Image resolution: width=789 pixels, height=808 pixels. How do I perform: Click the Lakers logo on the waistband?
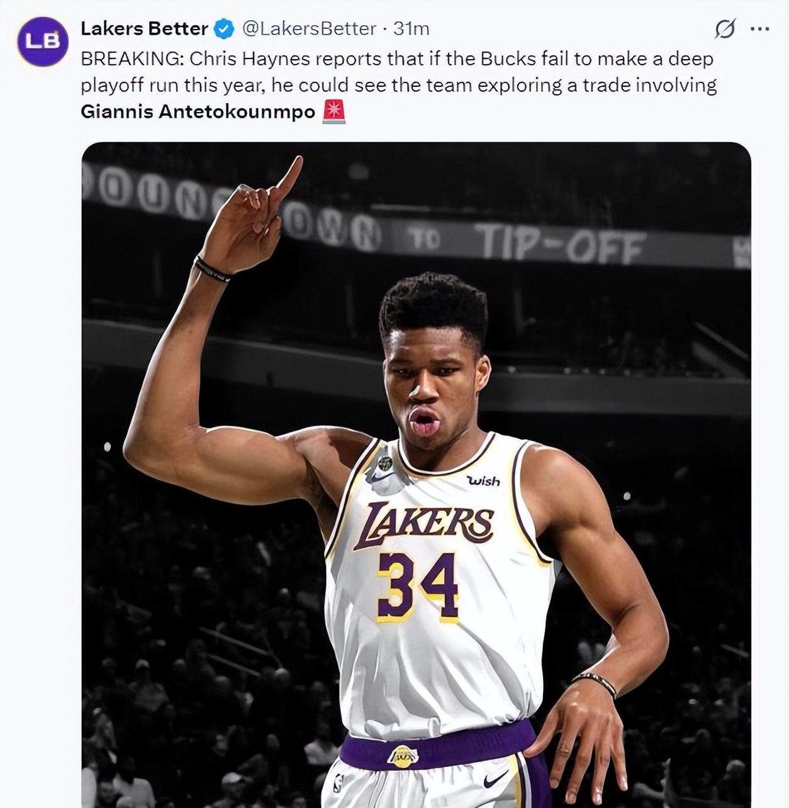[x=403, y=756]
